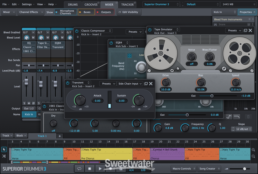Expand Macro Controls panel
The image size is (258, 174).
point(184,169)
